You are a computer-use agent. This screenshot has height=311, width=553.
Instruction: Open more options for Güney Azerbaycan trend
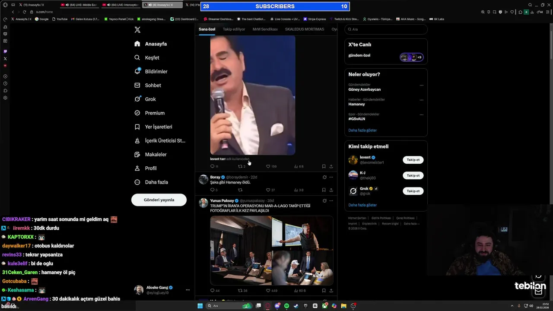point(422,86)
